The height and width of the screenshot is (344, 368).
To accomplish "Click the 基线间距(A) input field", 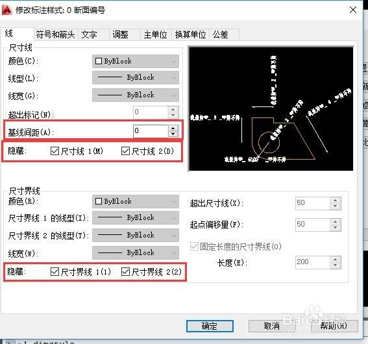I will pyautogui.click(x=151, y=131).
